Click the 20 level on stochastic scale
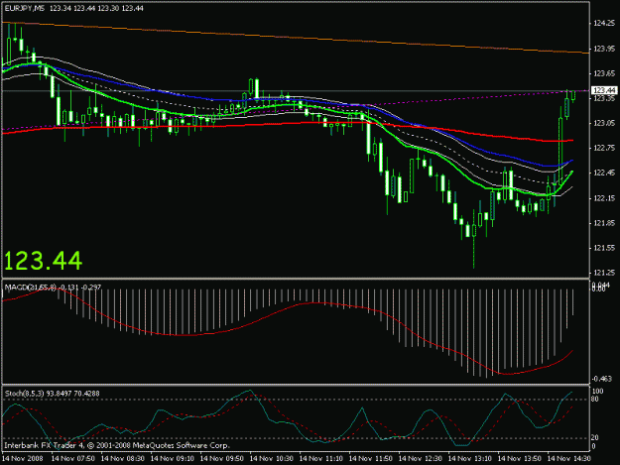The height and width of the screenshot is (465, 620). tap(595, 438)
